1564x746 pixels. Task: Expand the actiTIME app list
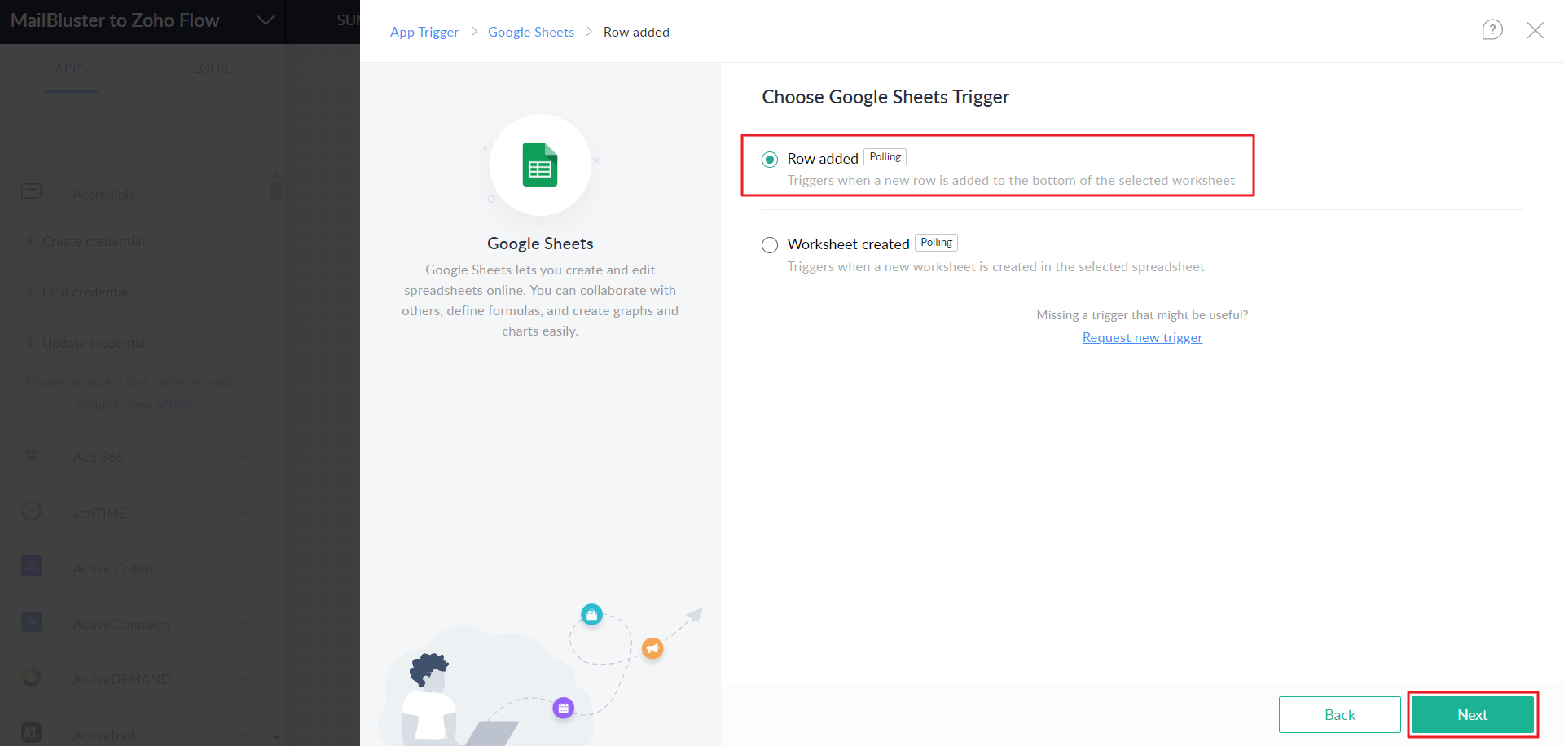pyautogui.click(x=244, y=512)
